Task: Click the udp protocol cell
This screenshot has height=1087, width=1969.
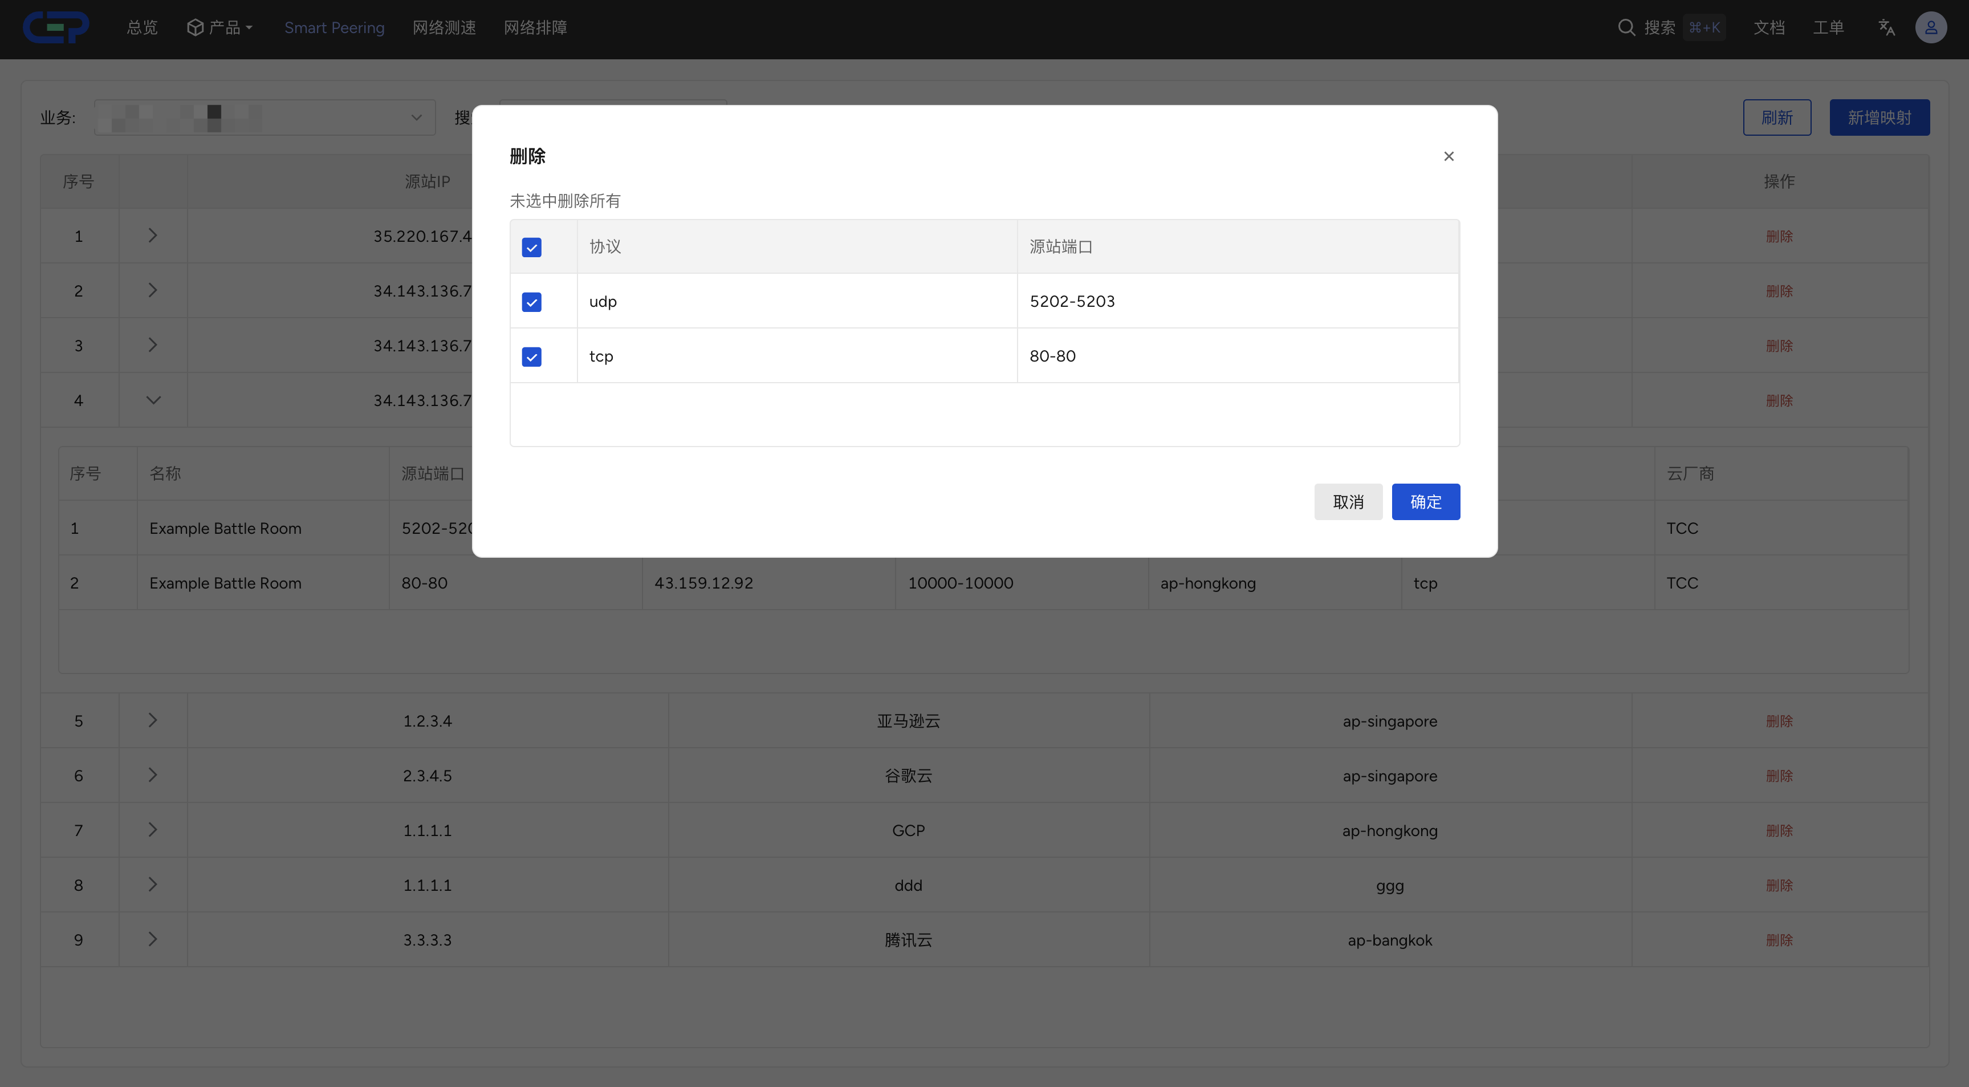Action: click(x=797, y=301)
